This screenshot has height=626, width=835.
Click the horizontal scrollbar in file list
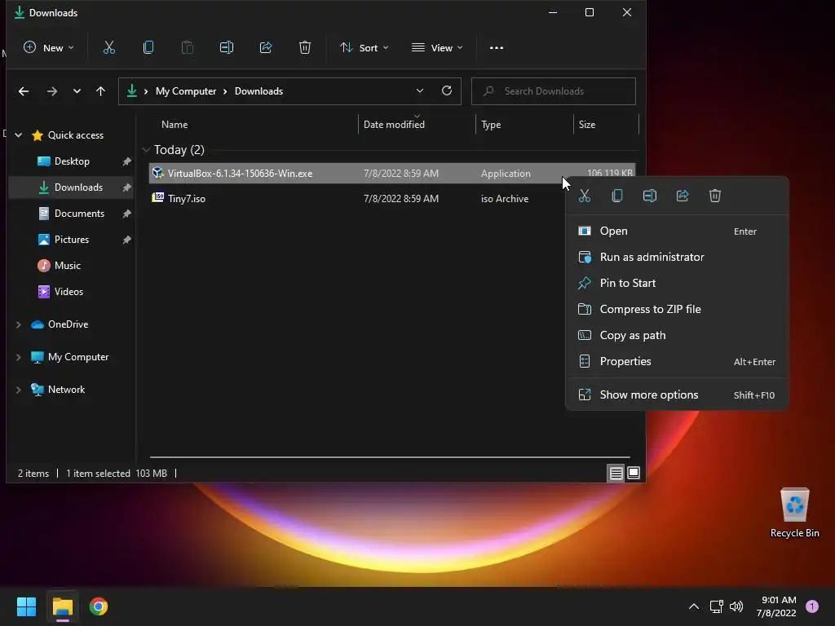click(390, 456)
